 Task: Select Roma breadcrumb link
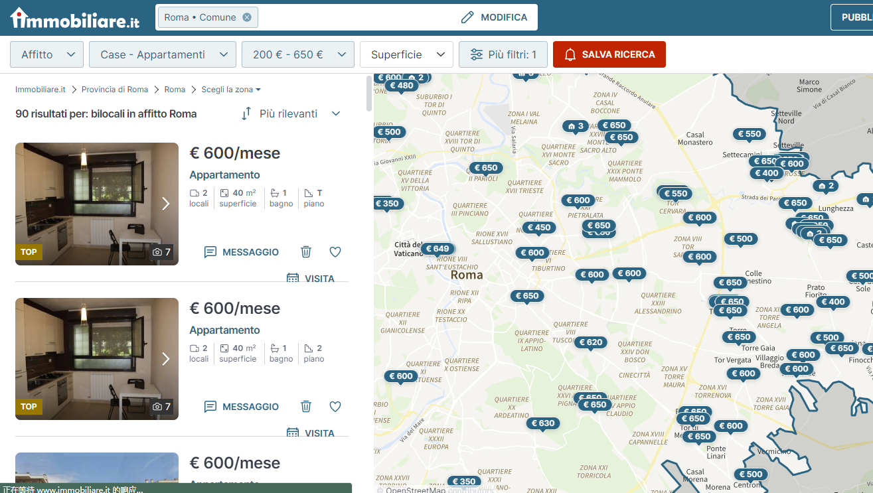pos(175,90)
